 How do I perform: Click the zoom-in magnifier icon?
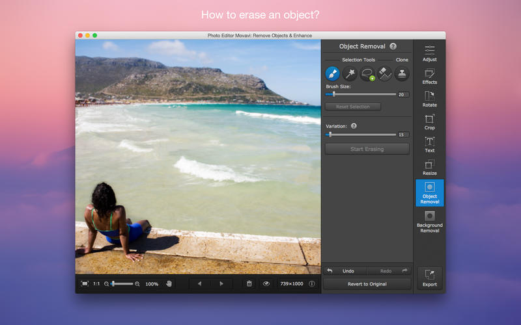[x=137, y=283]
